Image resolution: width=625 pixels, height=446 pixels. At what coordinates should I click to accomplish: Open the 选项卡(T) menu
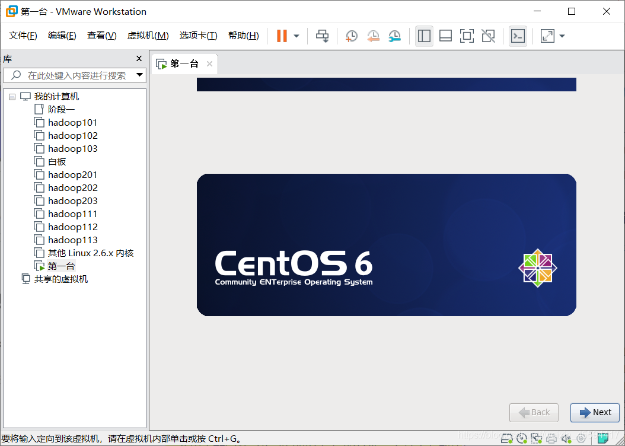coord(198,36)
